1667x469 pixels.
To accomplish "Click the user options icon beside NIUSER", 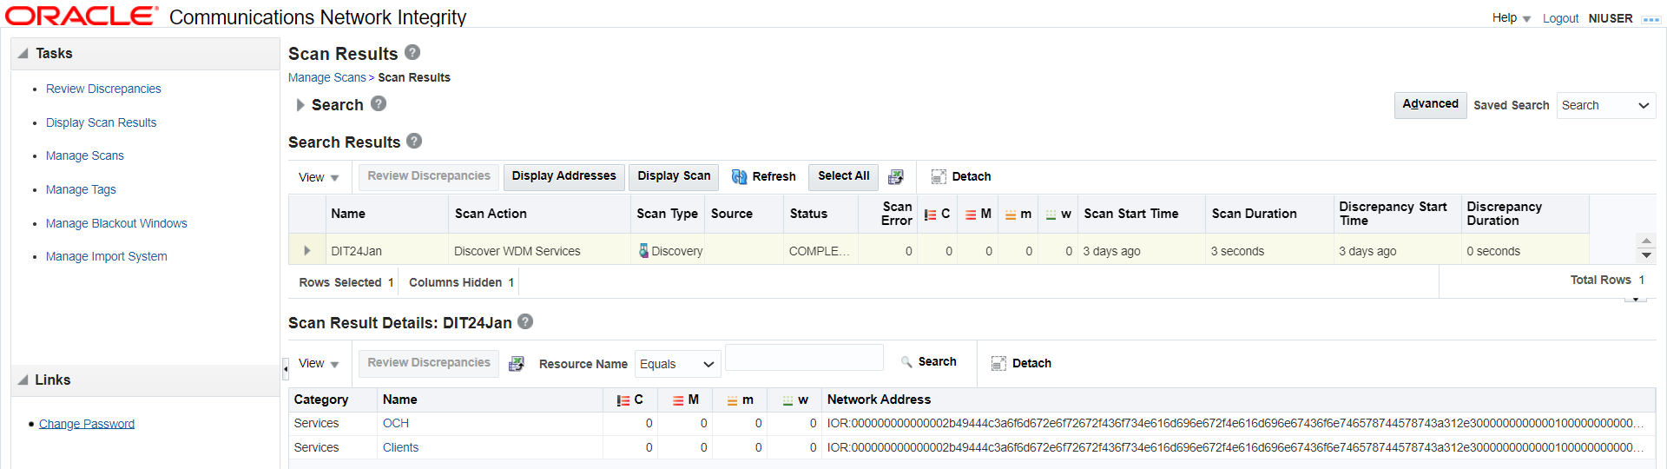I will coord(1651,19).
